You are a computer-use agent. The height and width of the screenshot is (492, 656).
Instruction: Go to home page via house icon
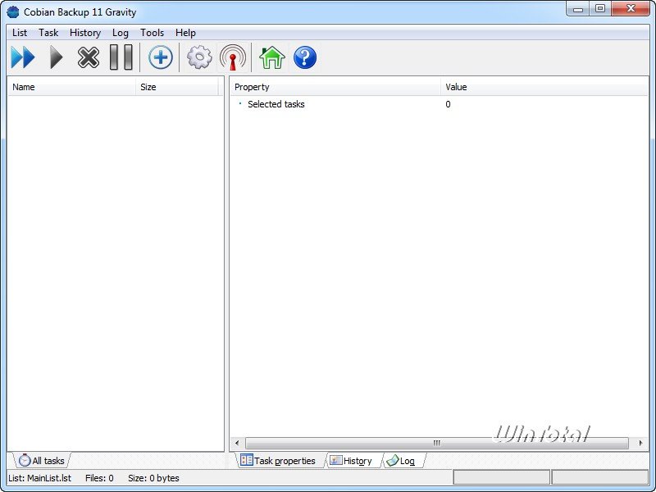(272, 57)
